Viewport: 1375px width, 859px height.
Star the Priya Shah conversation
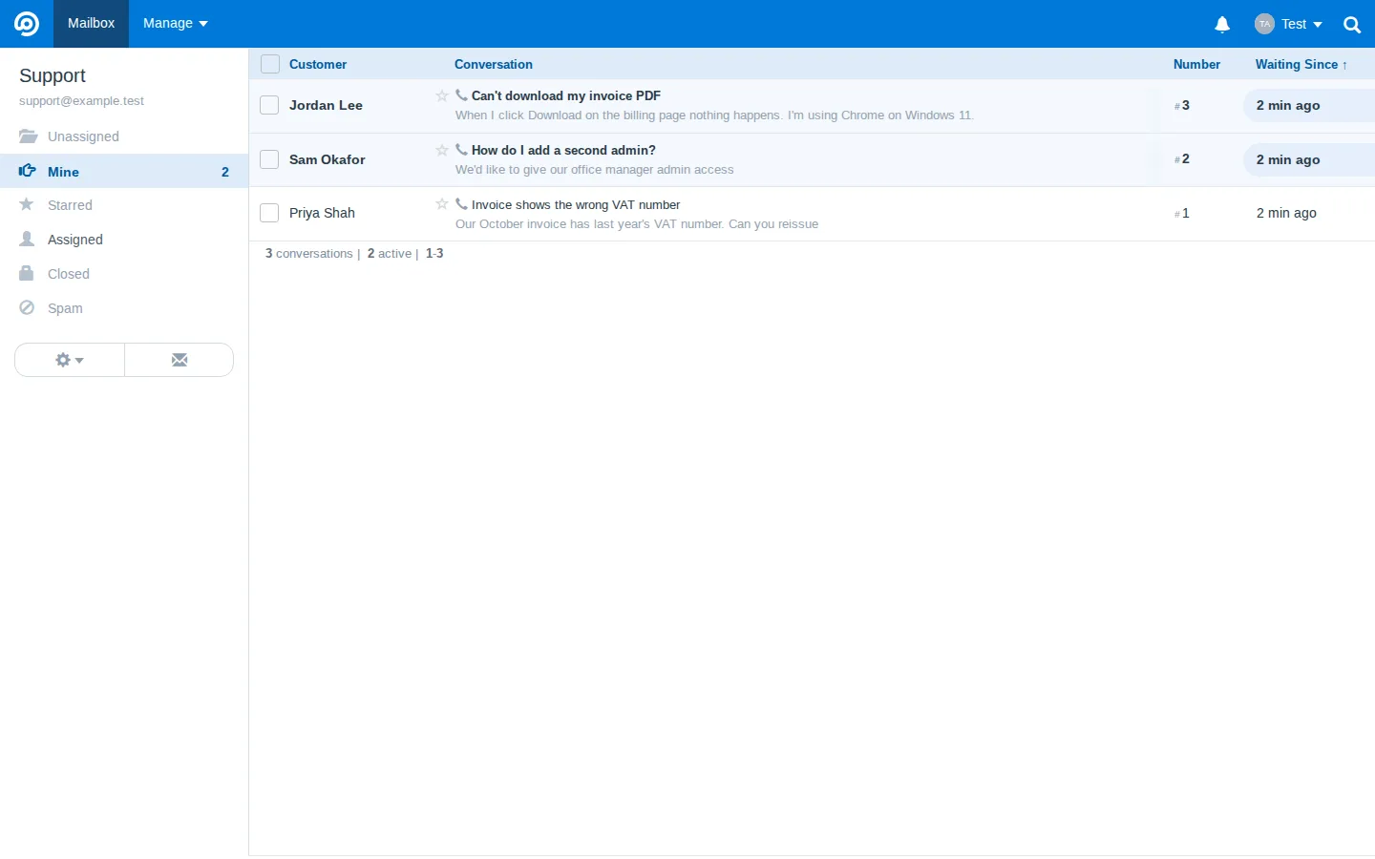pyautogui.click(x=441, y=204)
